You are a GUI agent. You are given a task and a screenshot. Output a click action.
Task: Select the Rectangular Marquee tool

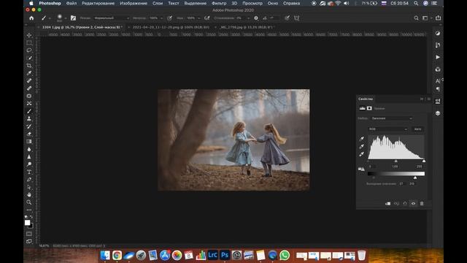point(29,42)
